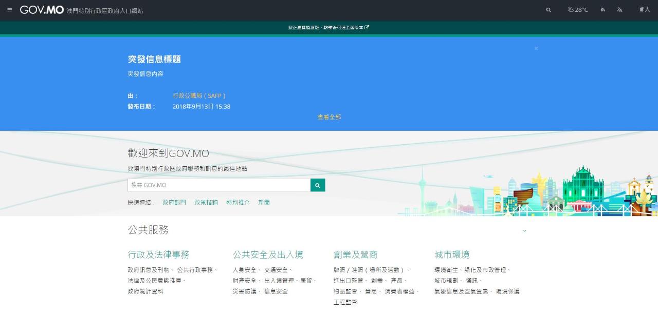Open the 城市環境 category heading
This screenshot has width=658, height=313.
(452, 255)
